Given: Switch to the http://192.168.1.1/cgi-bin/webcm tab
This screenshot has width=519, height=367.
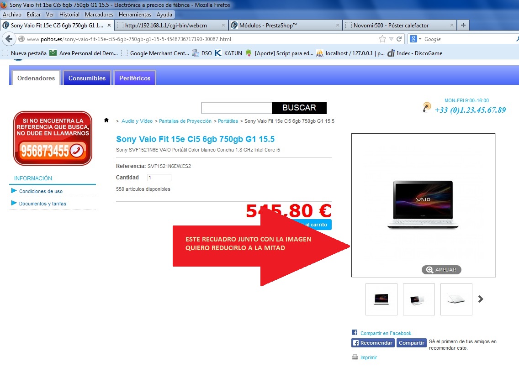Looking at the screenshot, I should [171, 25].
